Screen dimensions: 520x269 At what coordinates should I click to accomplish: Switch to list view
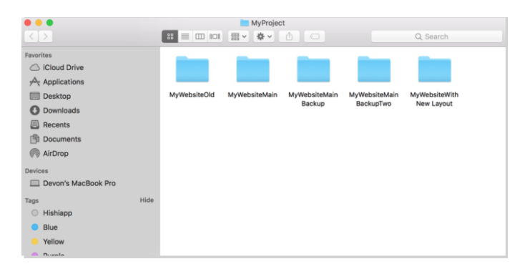(185, 36)
